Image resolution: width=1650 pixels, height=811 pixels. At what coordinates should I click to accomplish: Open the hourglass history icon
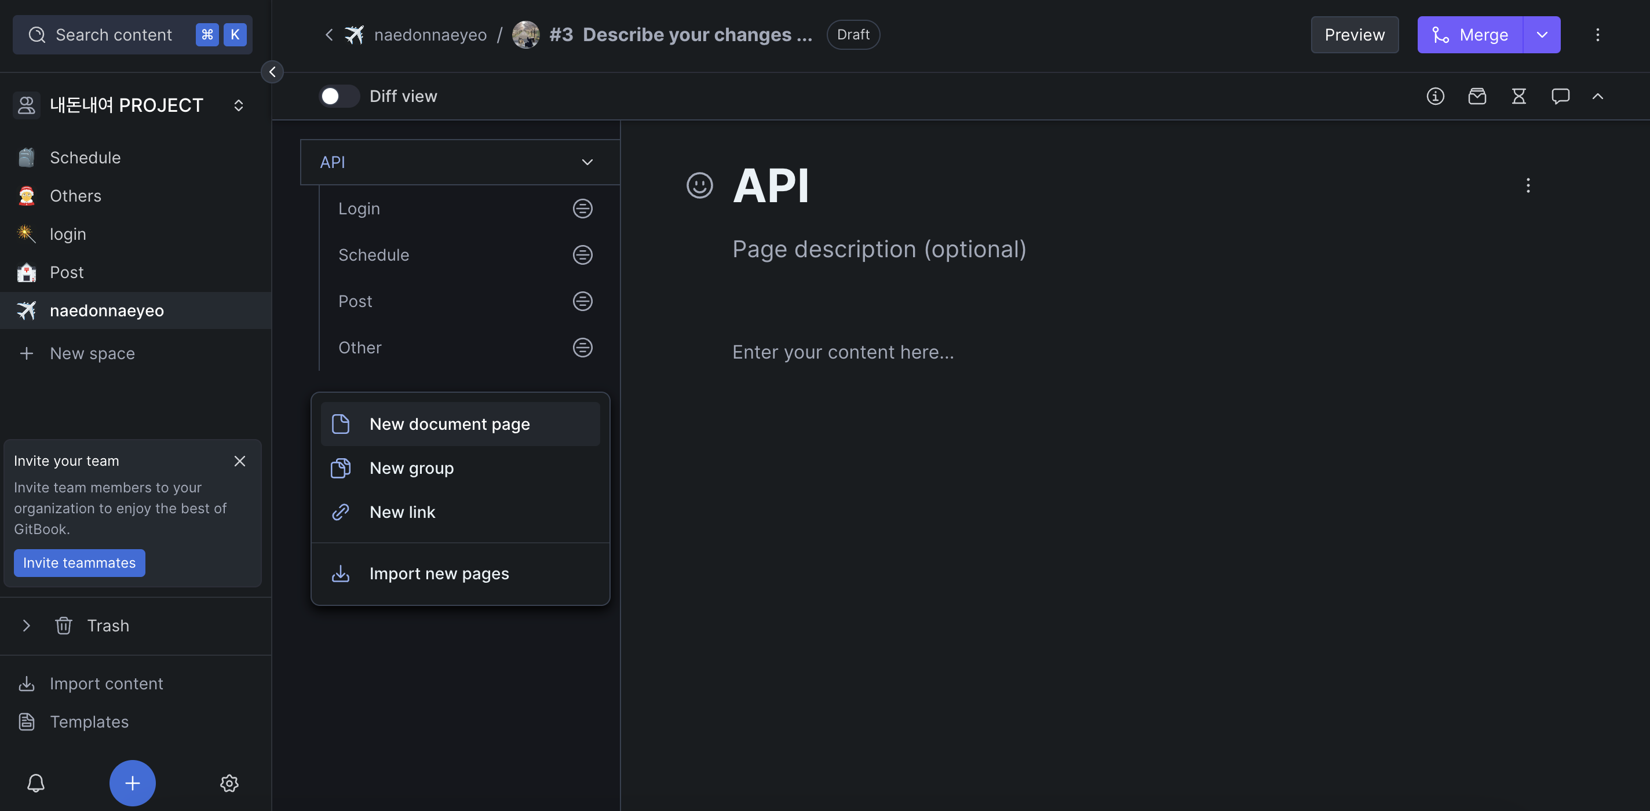coord(1518,96)
